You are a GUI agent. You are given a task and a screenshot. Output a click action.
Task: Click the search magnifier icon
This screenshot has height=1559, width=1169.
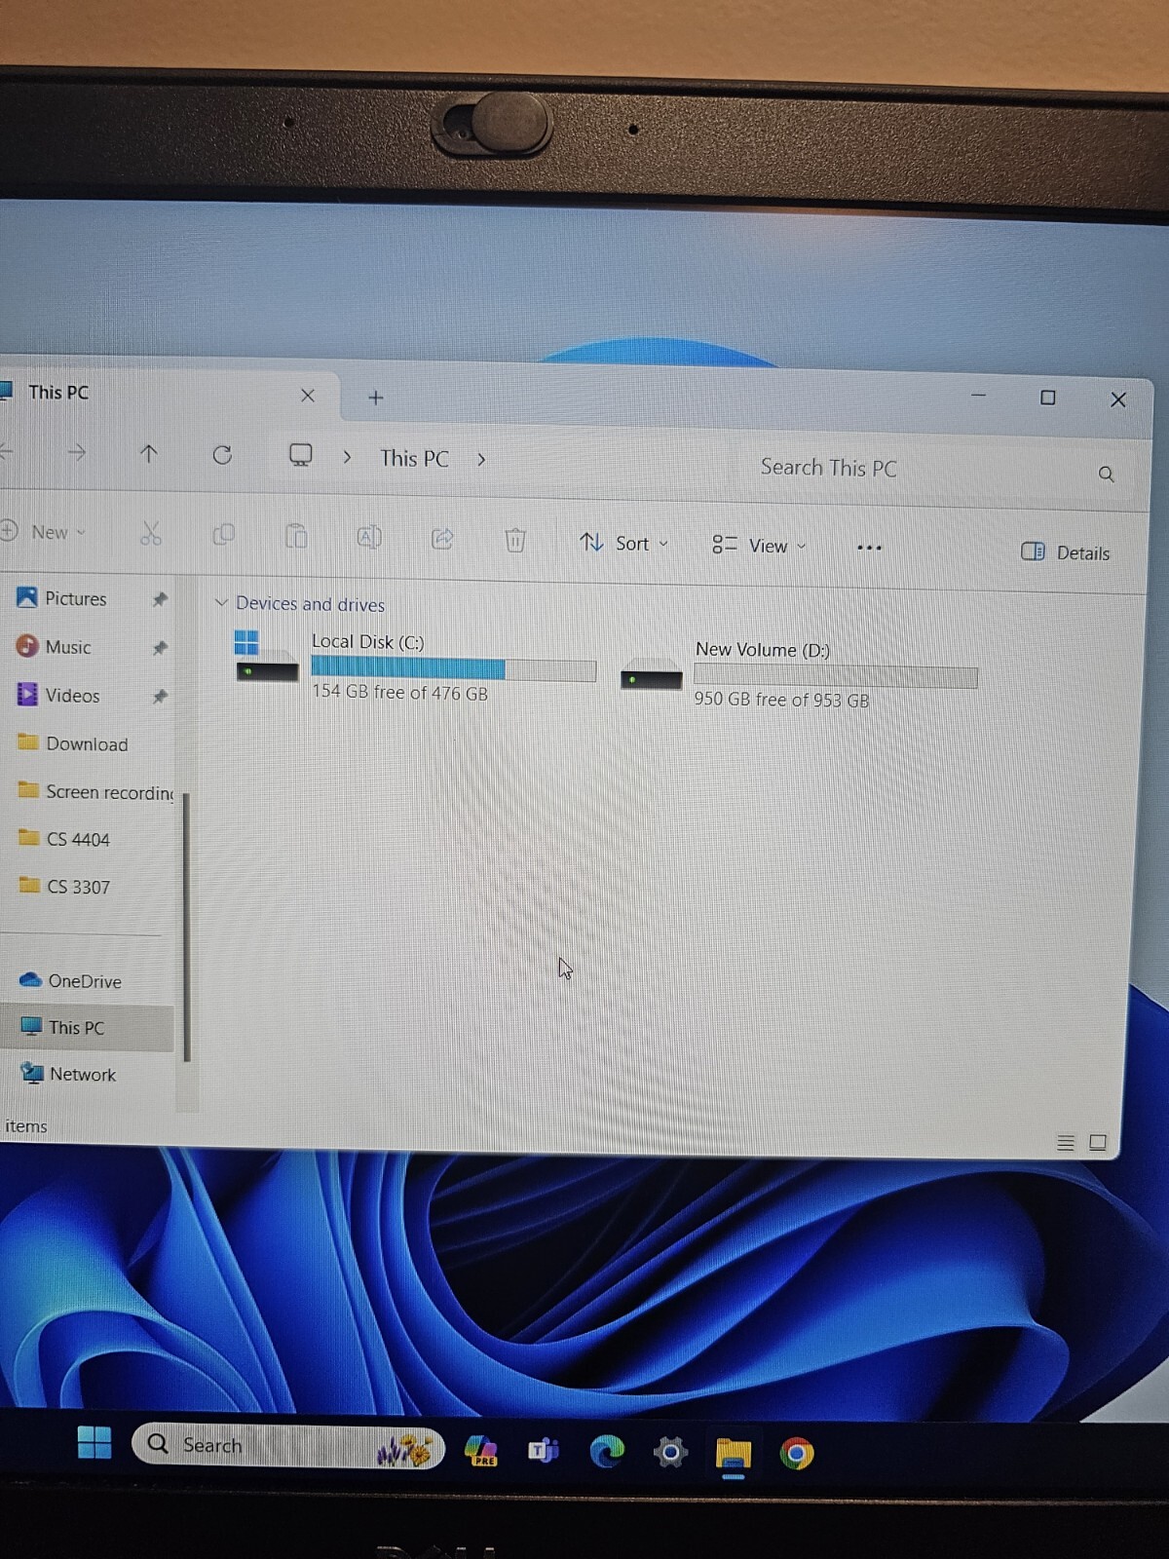point(1106,475)
